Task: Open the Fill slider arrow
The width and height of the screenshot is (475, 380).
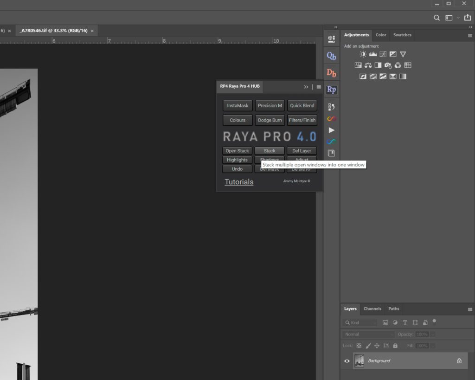Action: (x=433, y=346)
